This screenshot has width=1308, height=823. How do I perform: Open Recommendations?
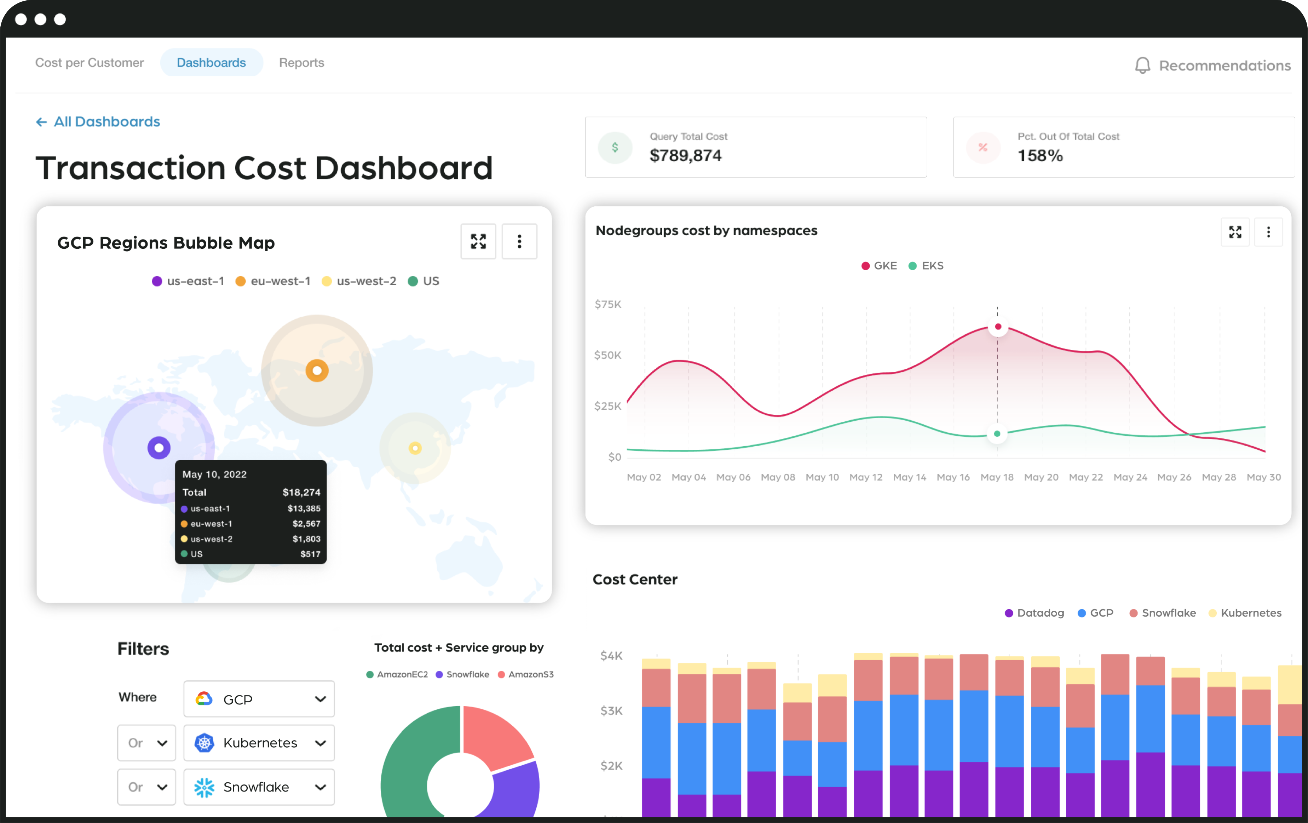(x=1225, y=65)
